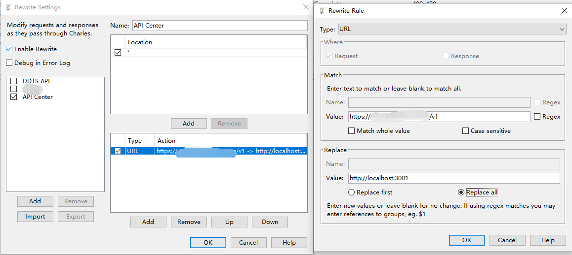The width and height of the screenshot is (572, 255).
Task: Close the Rewrite Settings window
Action: (305, 7)
